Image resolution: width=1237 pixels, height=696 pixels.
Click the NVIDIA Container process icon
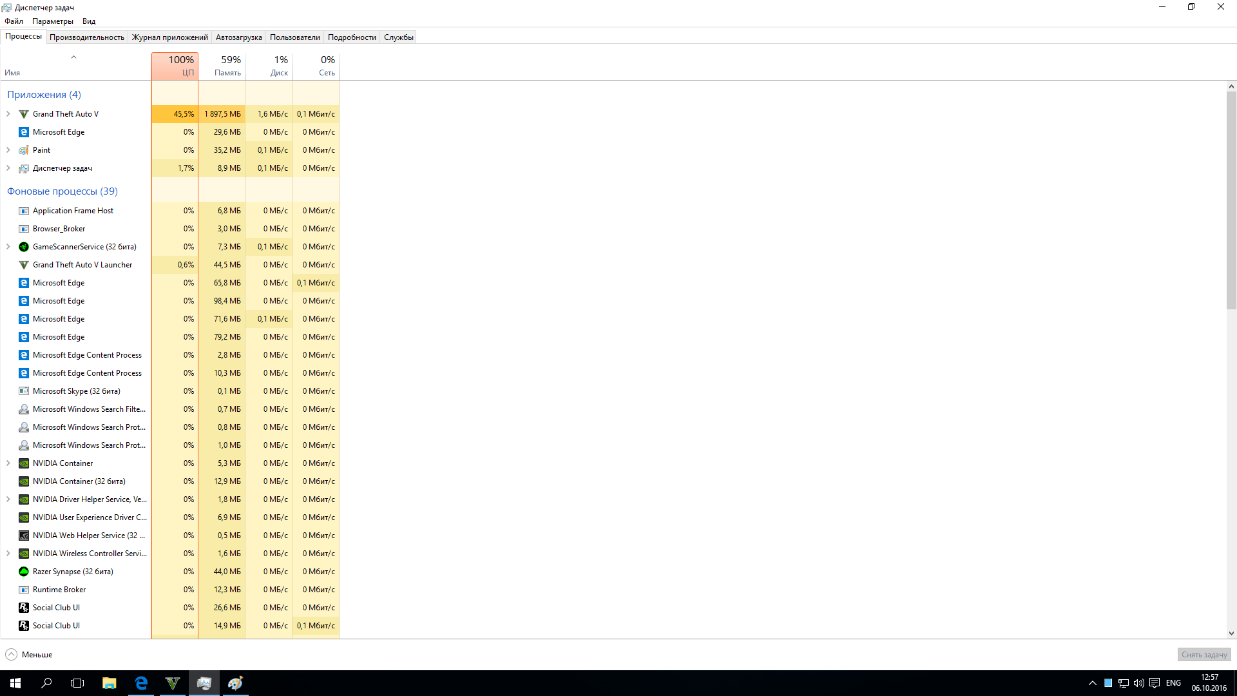(24, 463)
